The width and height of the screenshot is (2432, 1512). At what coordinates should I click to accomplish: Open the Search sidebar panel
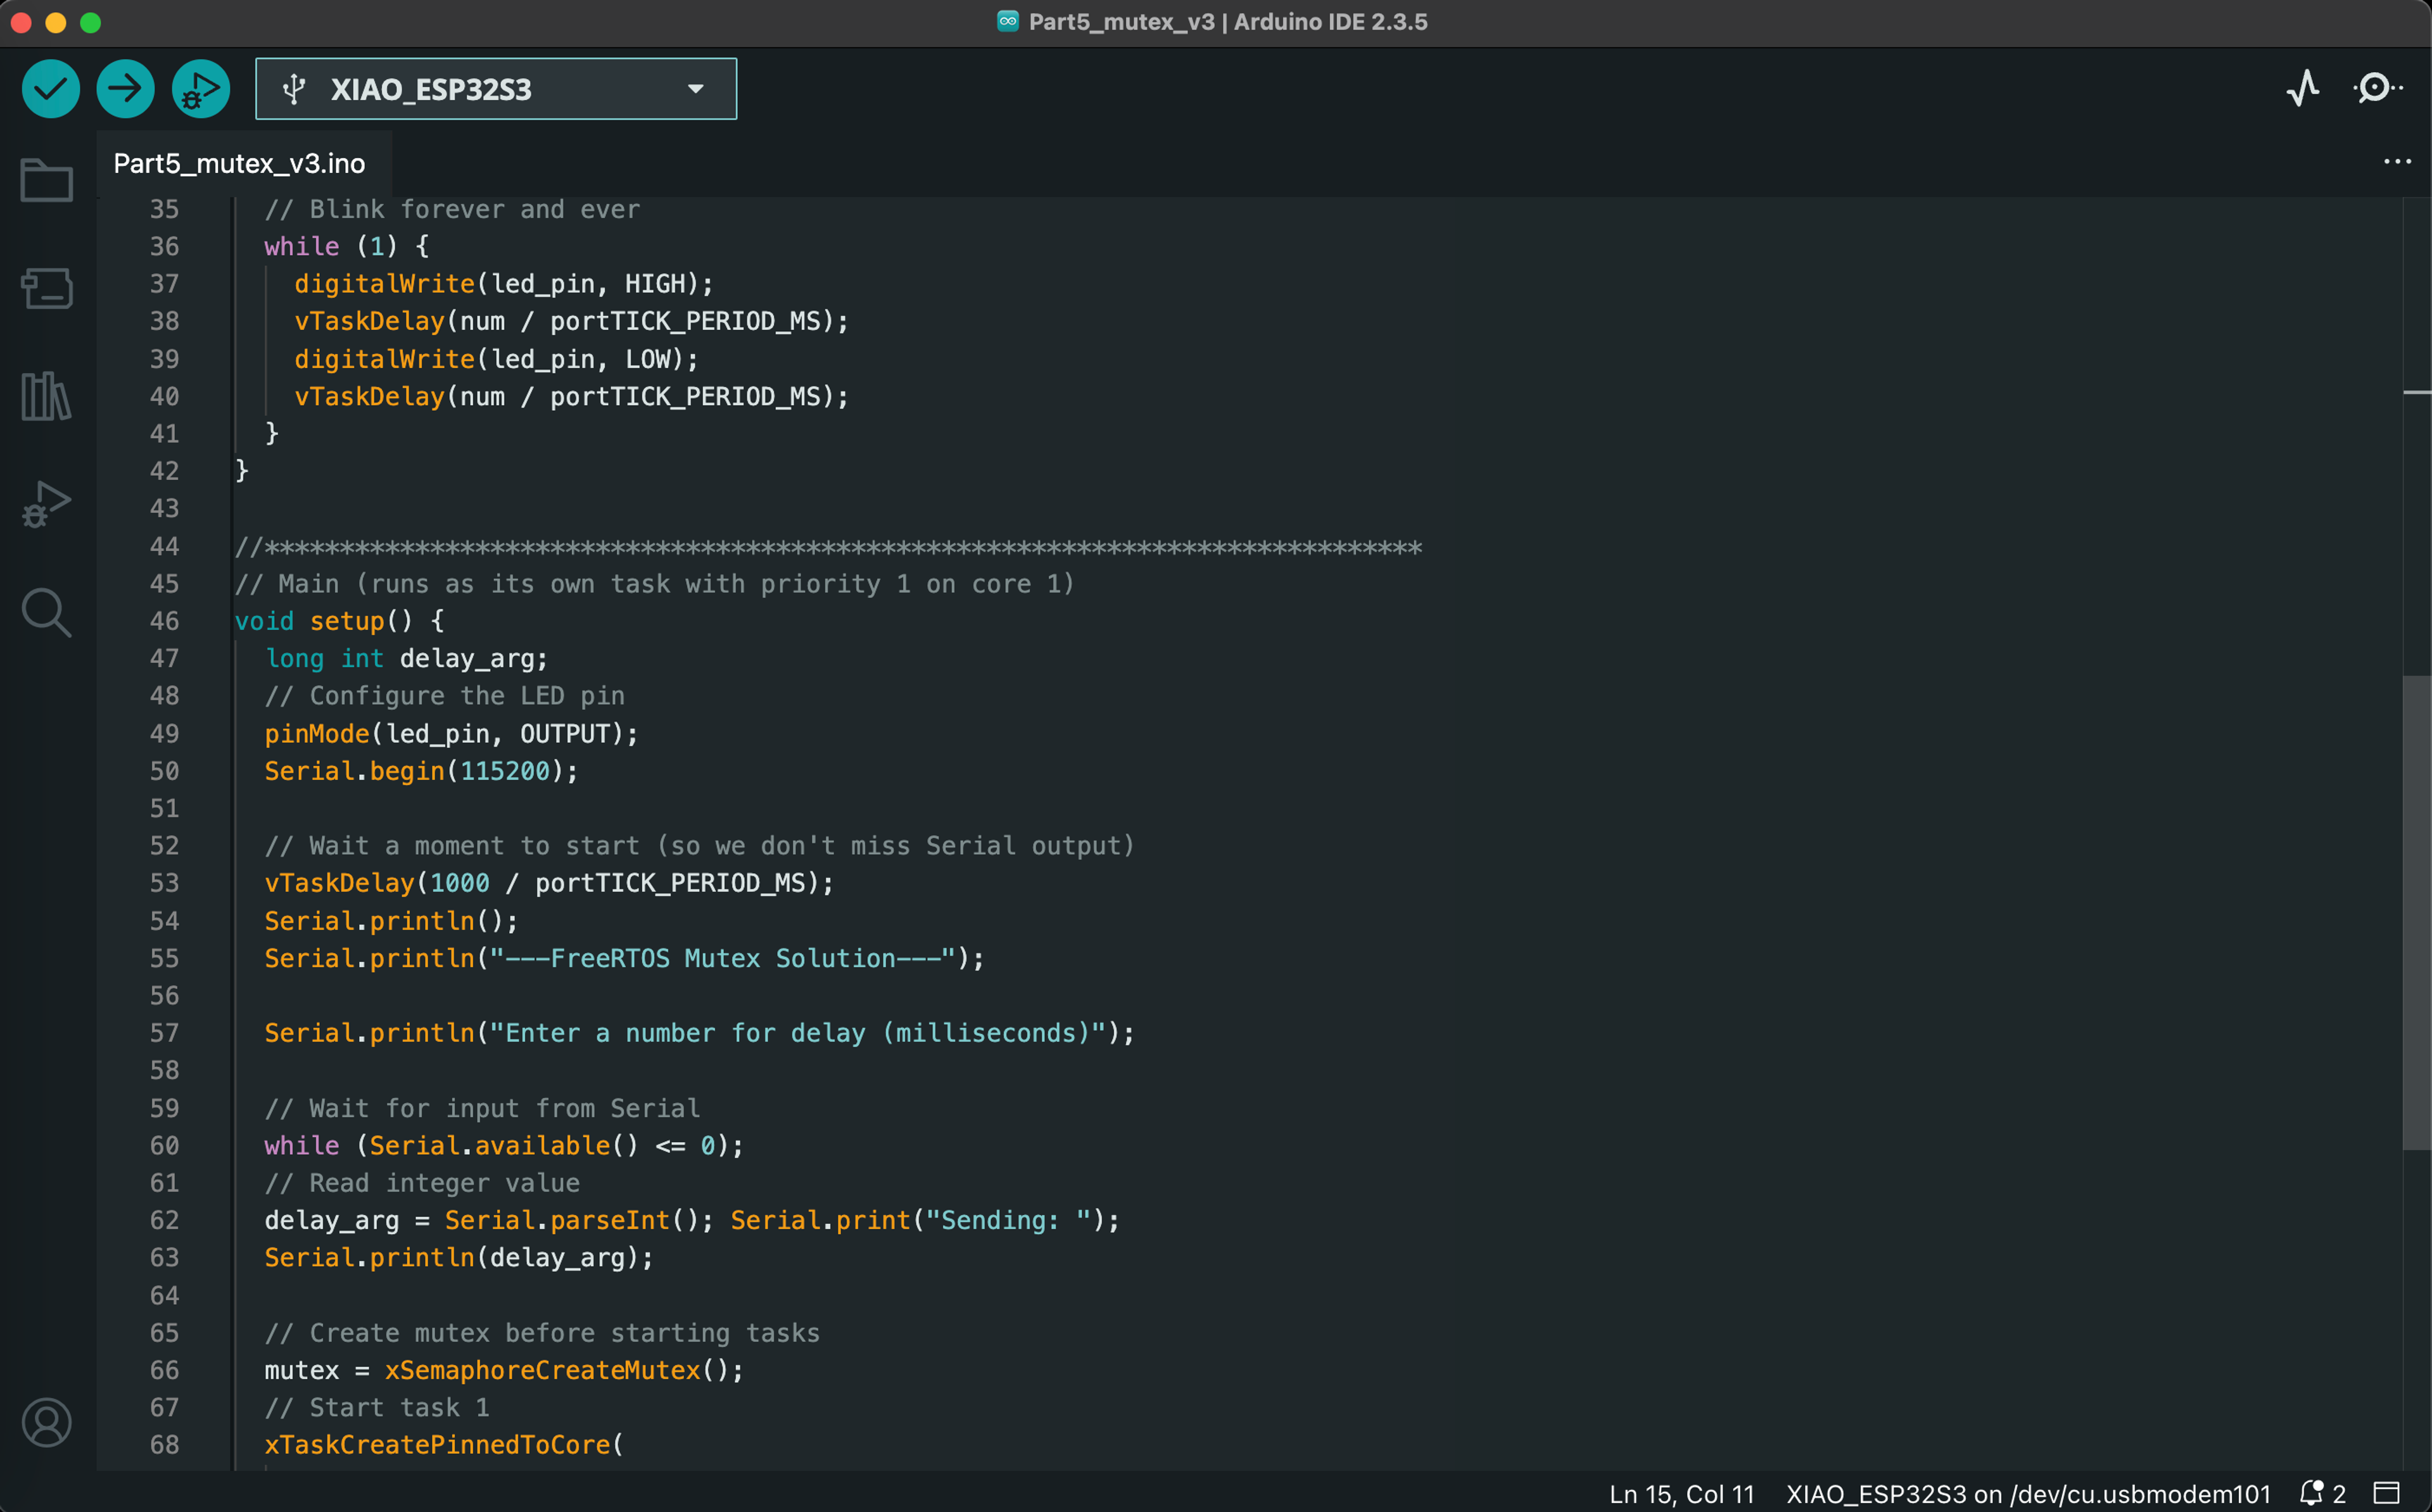[x=46, y=612]
